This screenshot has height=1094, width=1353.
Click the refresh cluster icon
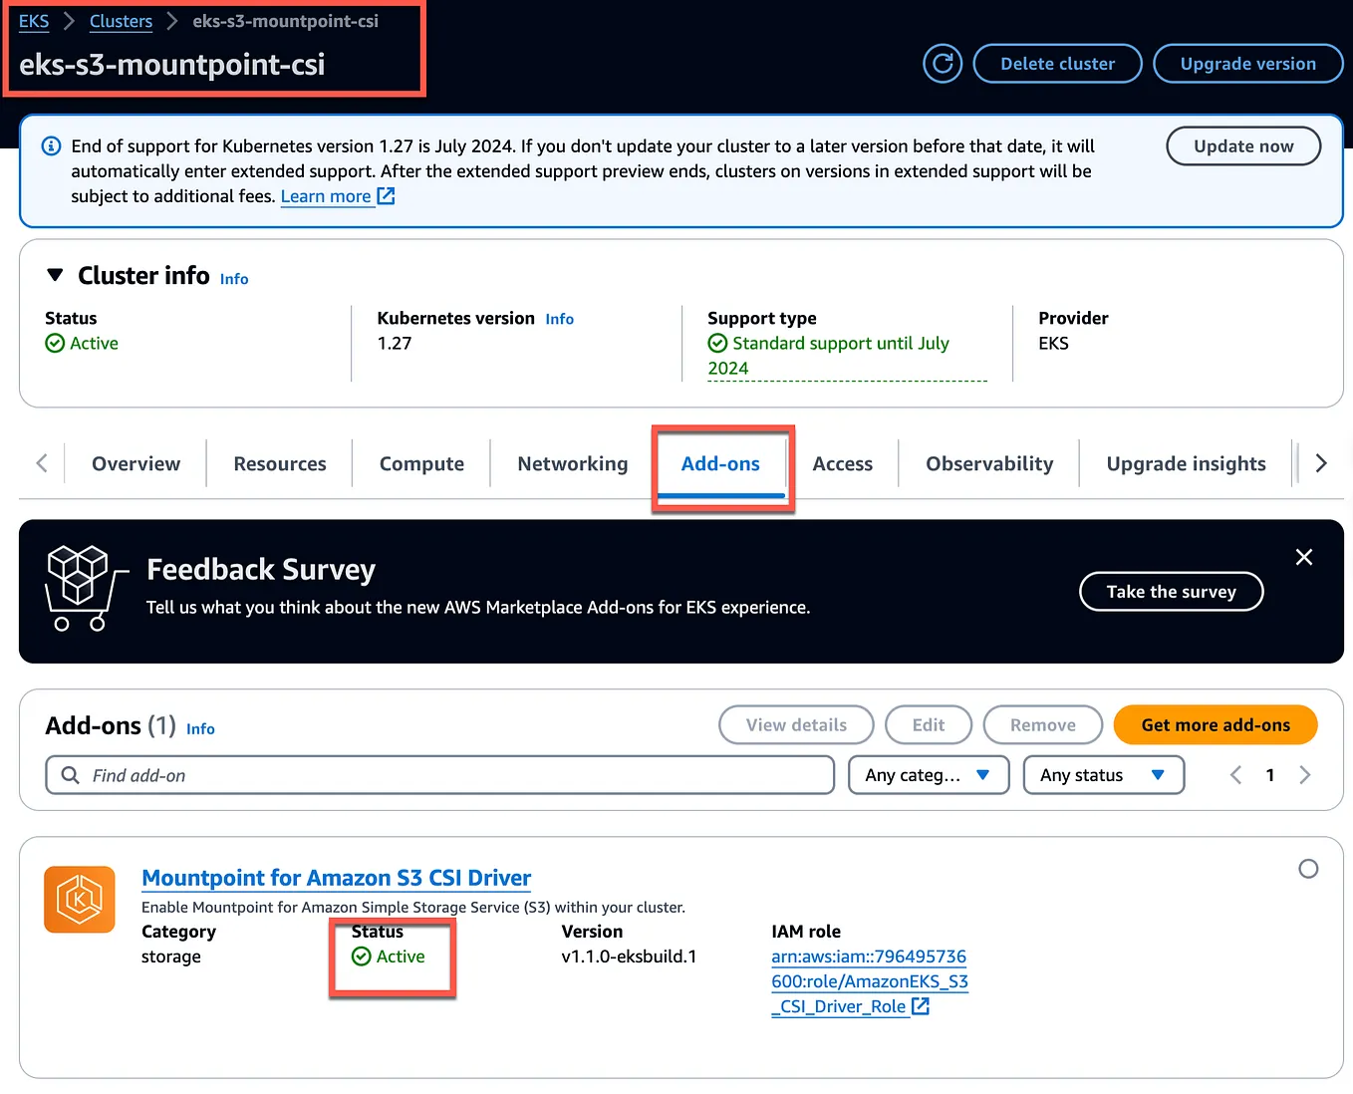click(x=942, y=63)
